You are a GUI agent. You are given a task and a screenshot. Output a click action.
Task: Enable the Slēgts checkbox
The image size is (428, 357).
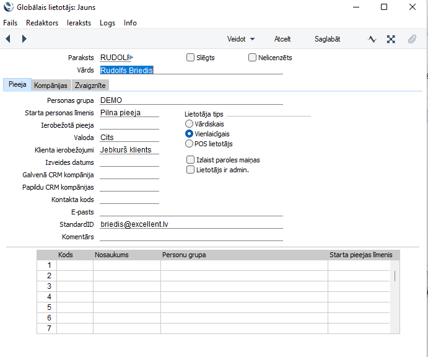tap(191, 58)
